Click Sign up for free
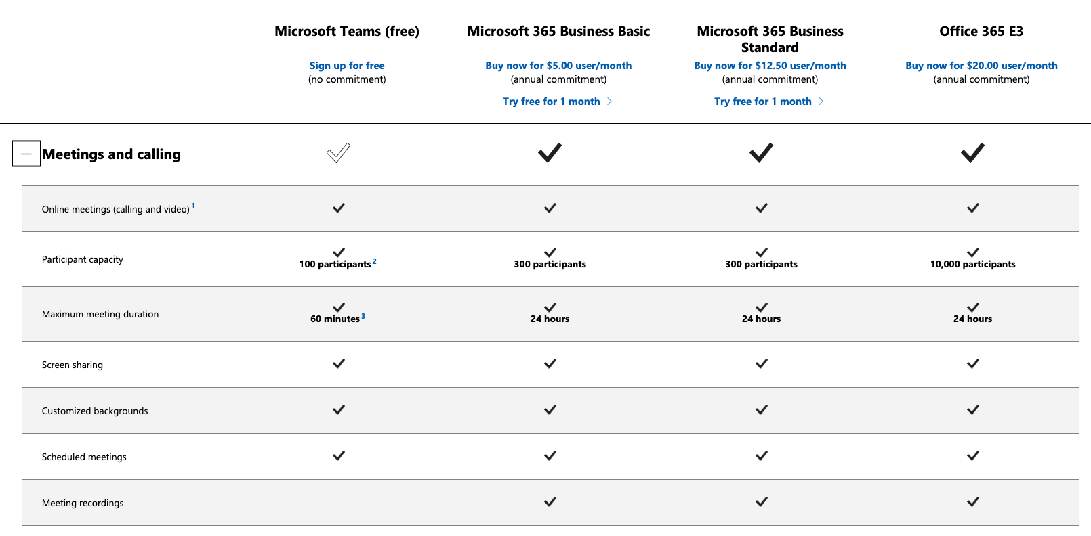 coord(347,65)
